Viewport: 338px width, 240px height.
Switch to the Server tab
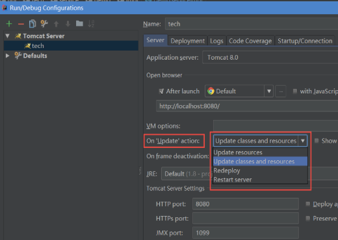pos(155,40)
